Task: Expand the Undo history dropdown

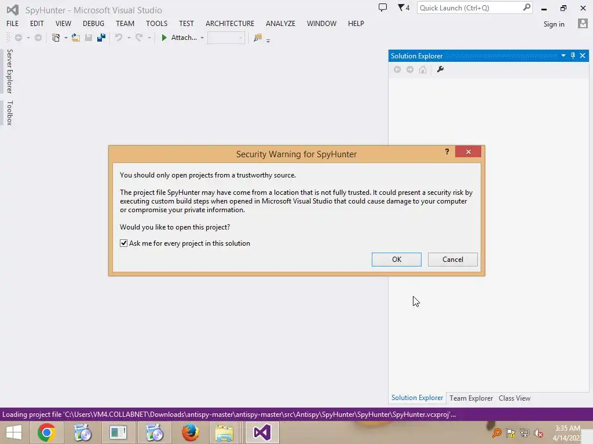Action: click(129, 38)
